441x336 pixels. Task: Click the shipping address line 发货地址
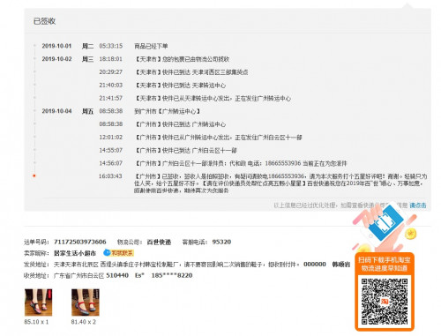(187, 265)
